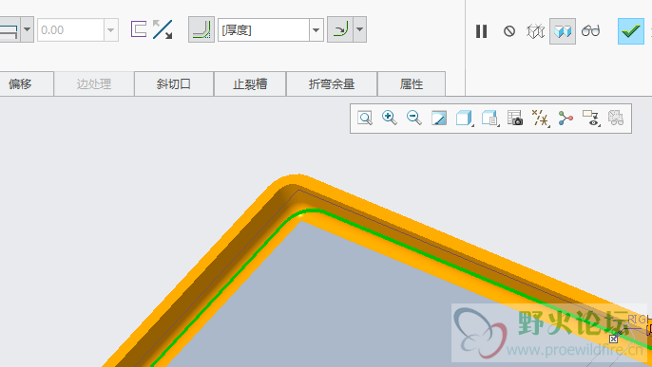Open the saved orientations icon
652x367 pixels.
click(x=489, y=119)
